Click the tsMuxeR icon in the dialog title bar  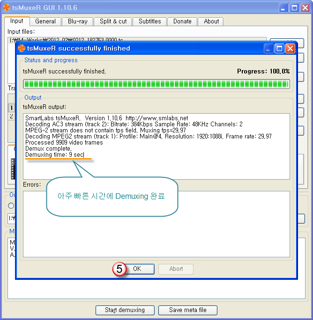click(x=22, y=48)
